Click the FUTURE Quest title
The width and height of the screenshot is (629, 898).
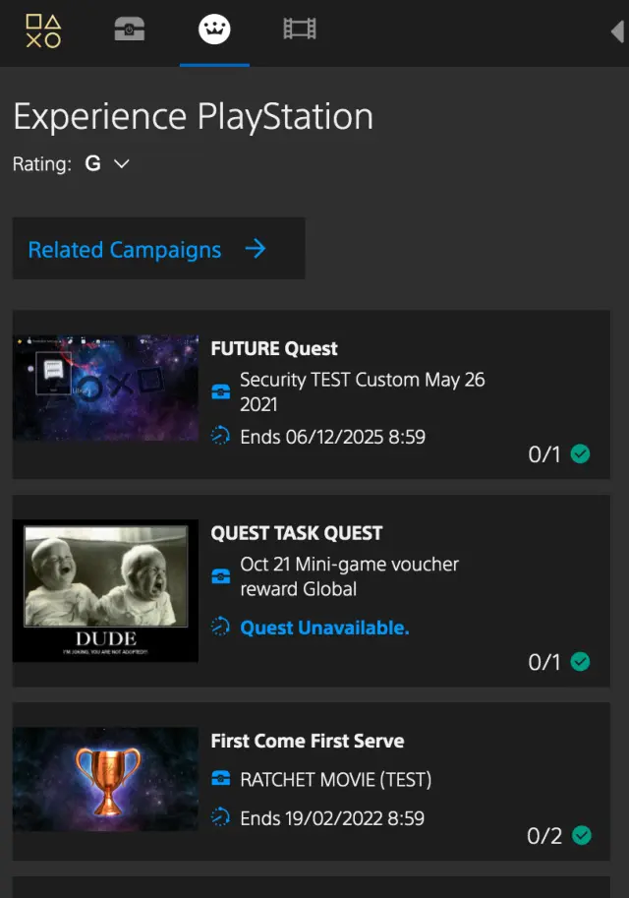click(274, 348)
